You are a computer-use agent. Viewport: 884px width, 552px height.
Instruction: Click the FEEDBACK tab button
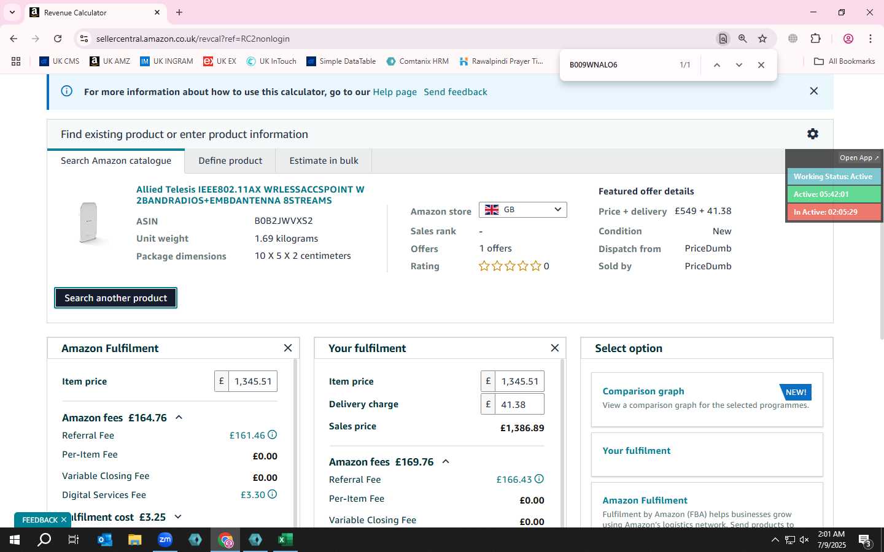[40, 519]
